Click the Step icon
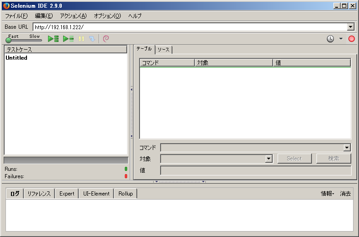 click(92, 39)
